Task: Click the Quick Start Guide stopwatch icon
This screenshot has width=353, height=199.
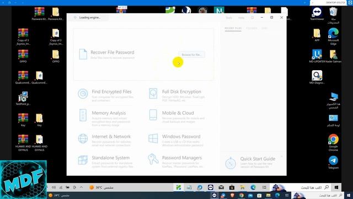Action: (x=231, y=163)
